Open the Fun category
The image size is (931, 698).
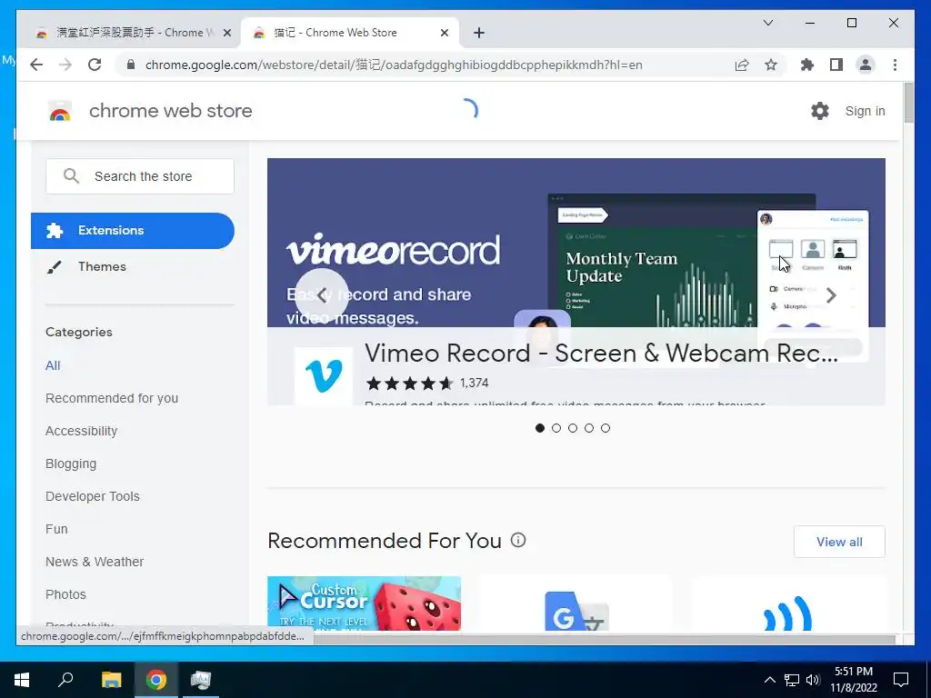tap(56, 529)
